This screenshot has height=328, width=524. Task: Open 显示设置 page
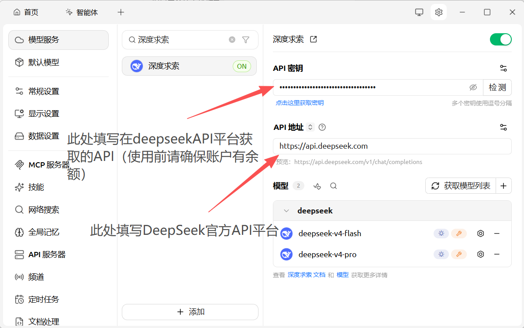[59, 114]
